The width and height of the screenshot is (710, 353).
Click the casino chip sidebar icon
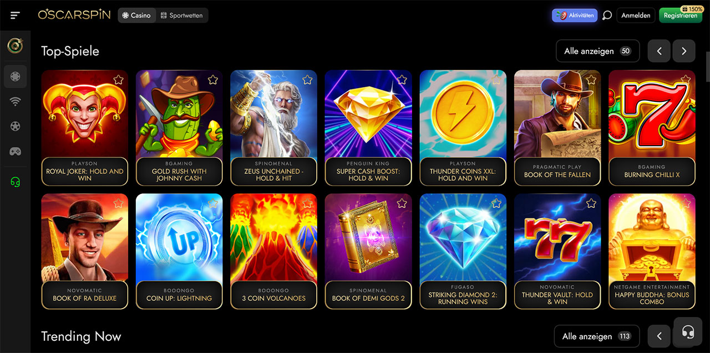point(15,76)
